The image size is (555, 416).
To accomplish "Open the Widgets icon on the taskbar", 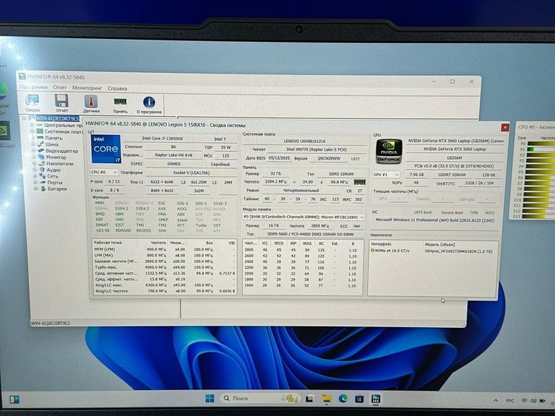I will [x=14, y=399].
